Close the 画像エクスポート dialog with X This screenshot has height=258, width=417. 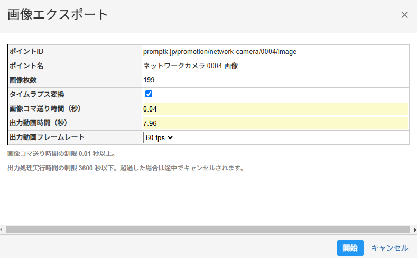[404, 15]
